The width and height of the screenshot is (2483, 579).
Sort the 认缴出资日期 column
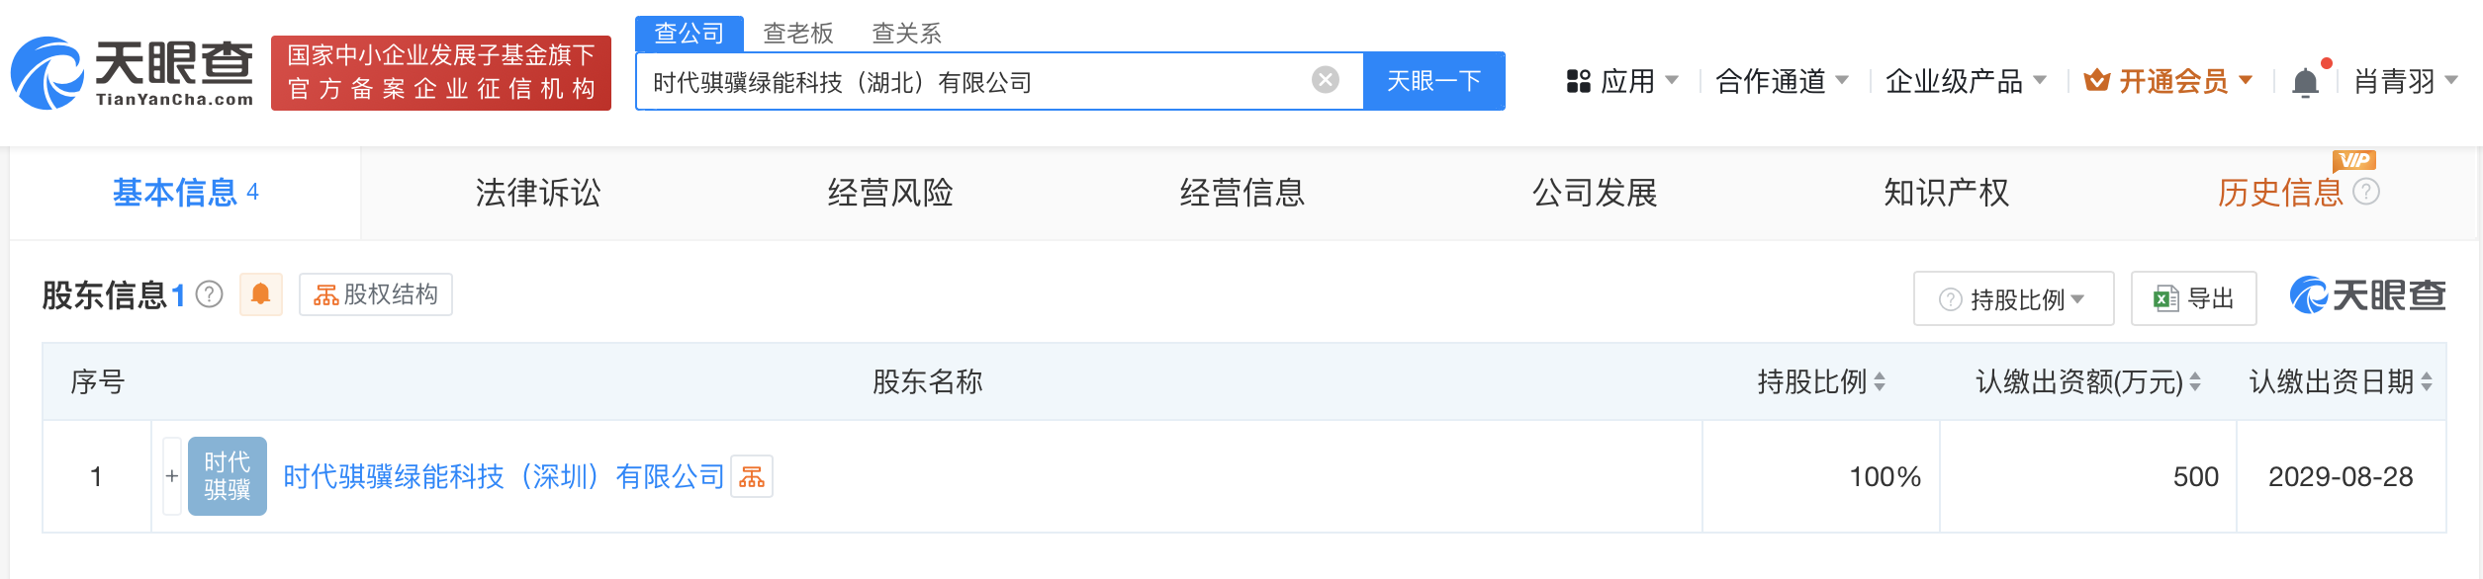(2425, 381)
